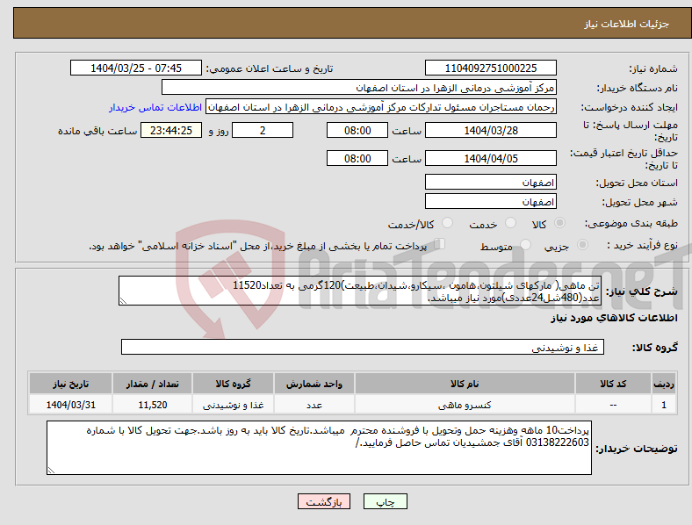The image size is (692, 525).
Task: Click the delivery province field اصفهان
Action: coord(490,182)
